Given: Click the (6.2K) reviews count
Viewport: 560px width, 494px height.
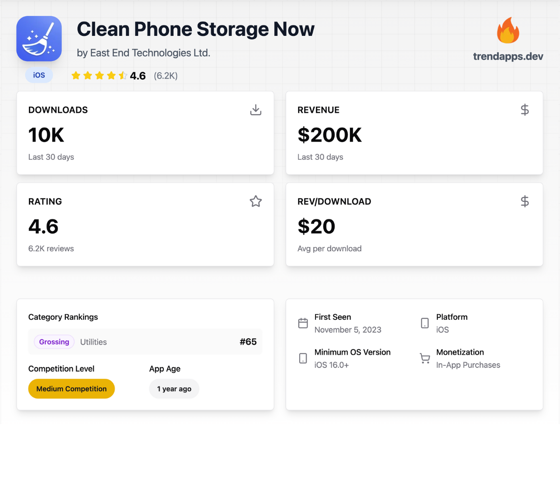Looking at the screenshot, I should [x=166, y=76].
